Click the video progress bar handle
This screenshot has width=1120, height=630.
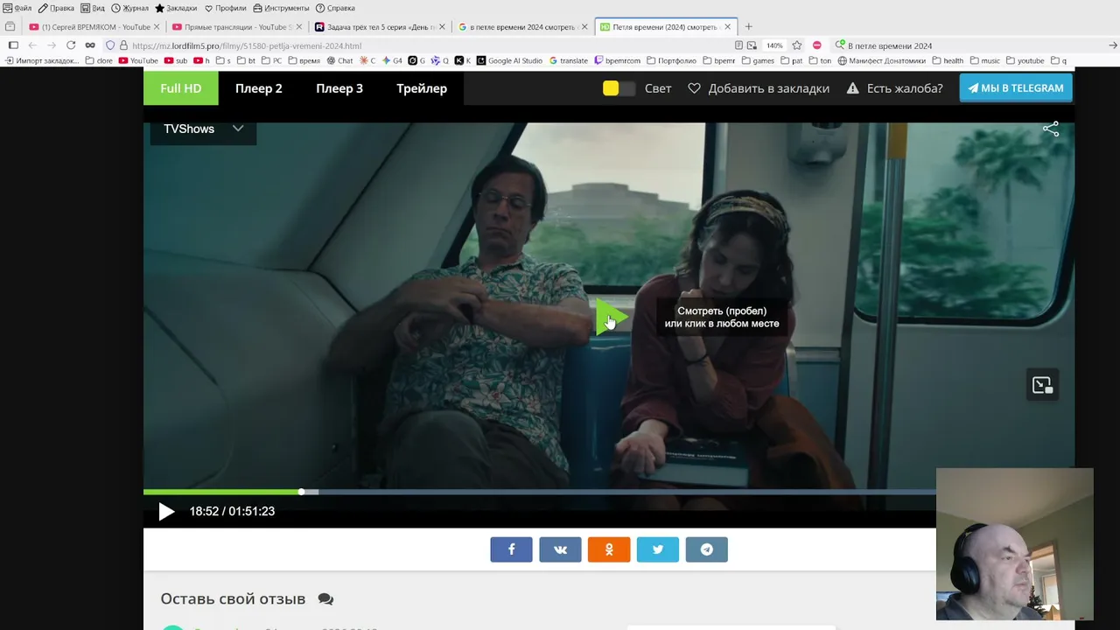[x=301, y=492]
